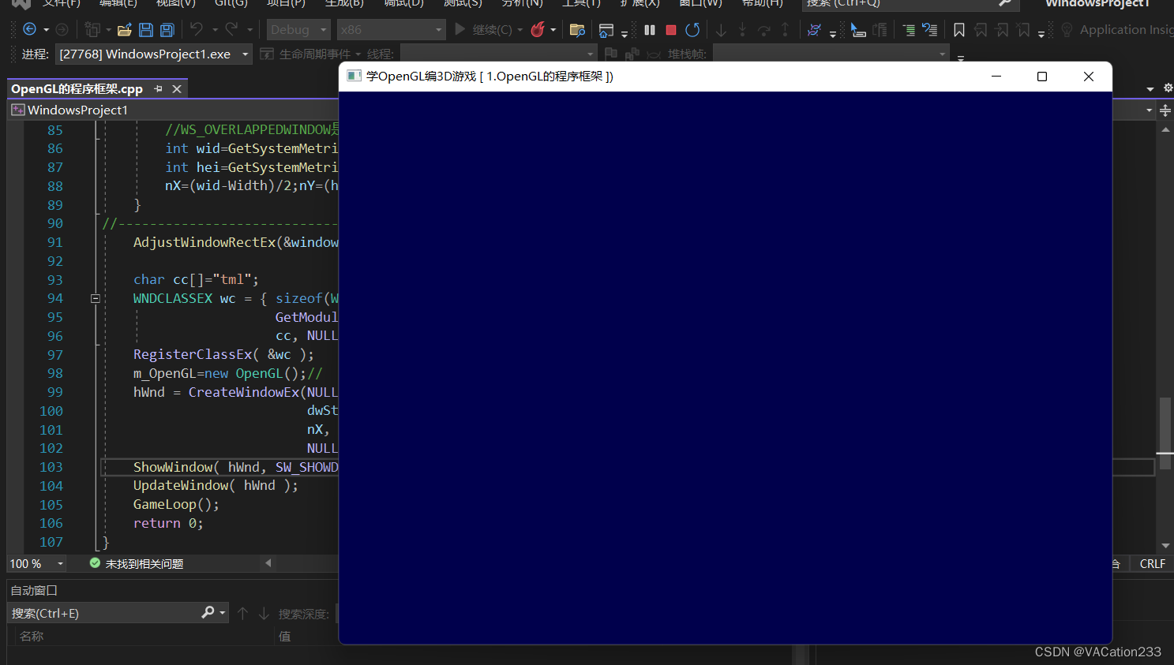This screenshot has height=665, width=1174.
Task: Open the build (生成) menu
Action: point(345,3)
